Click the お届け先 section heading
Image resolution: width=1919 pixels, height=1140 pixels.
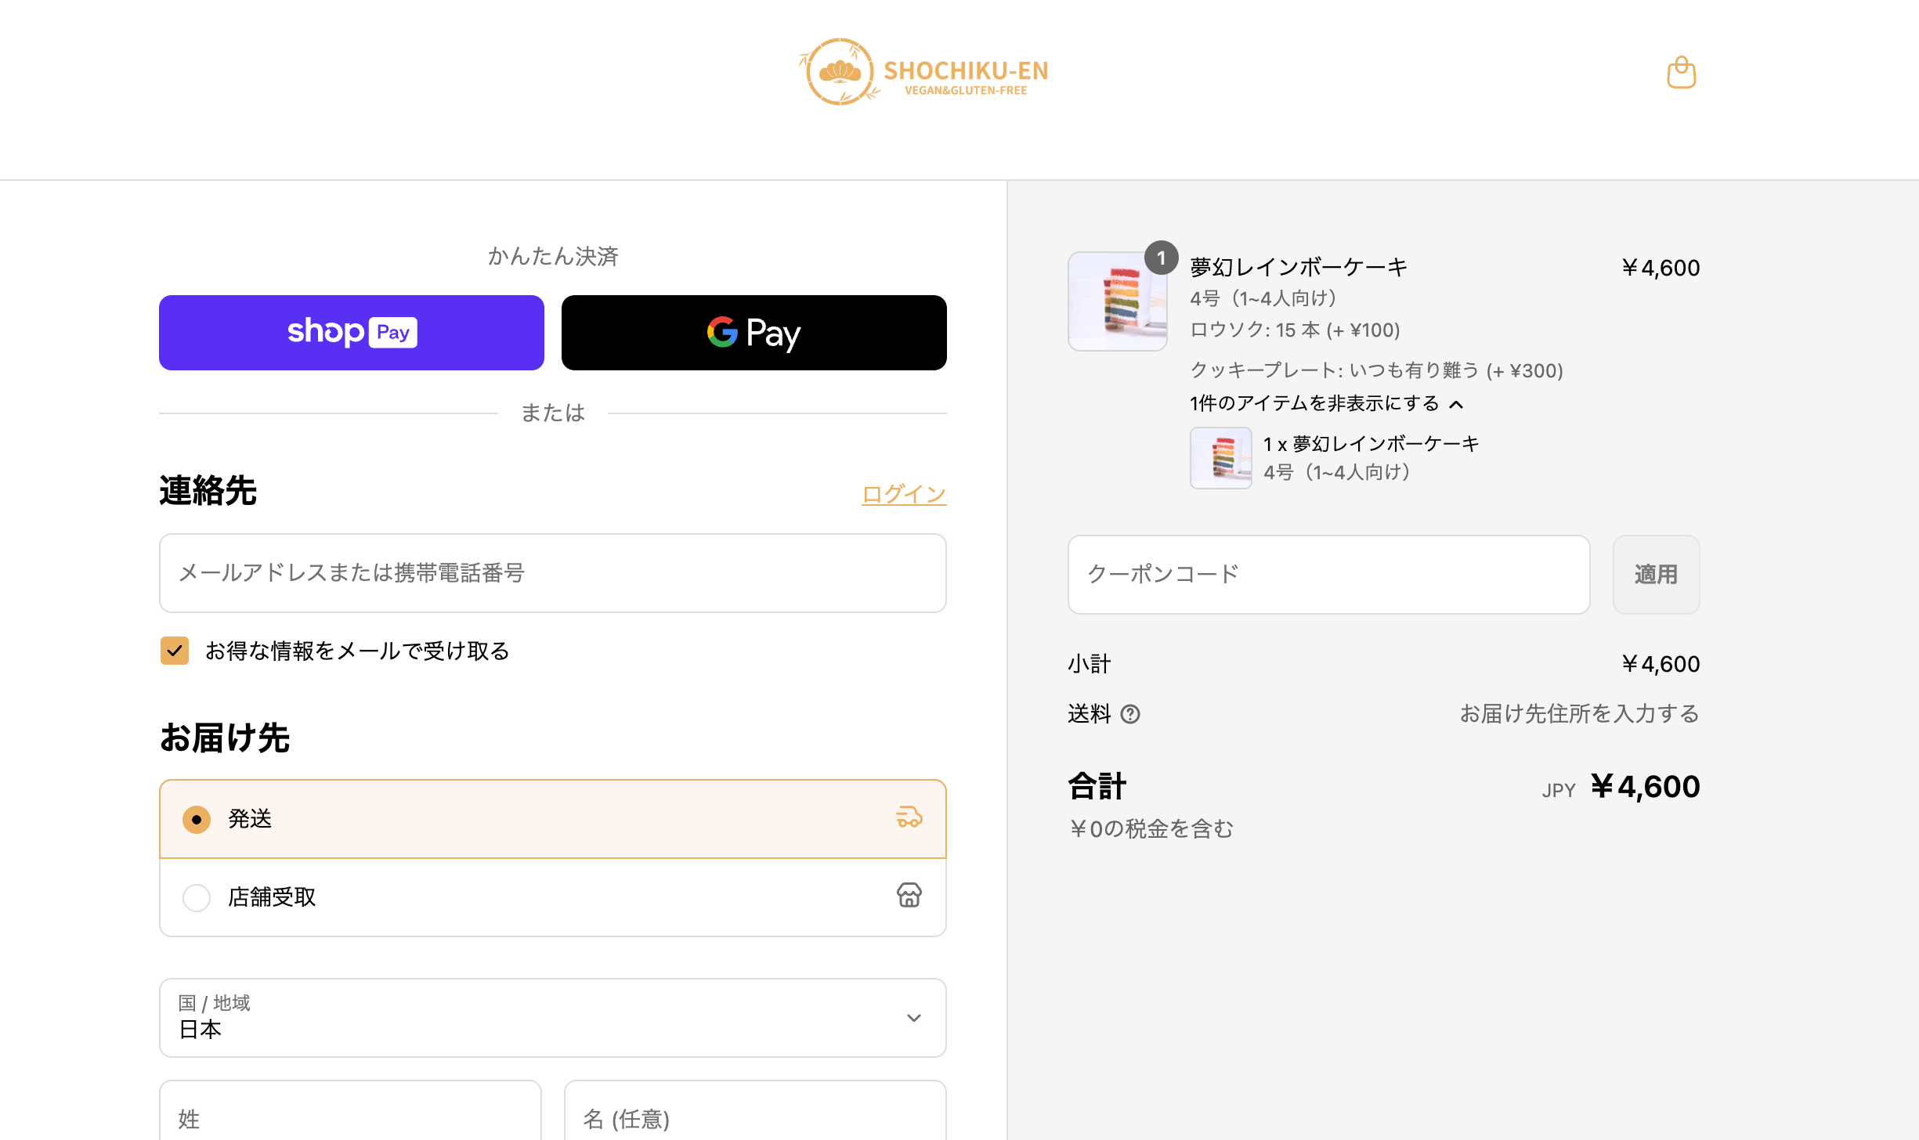(x=225, y=738)
